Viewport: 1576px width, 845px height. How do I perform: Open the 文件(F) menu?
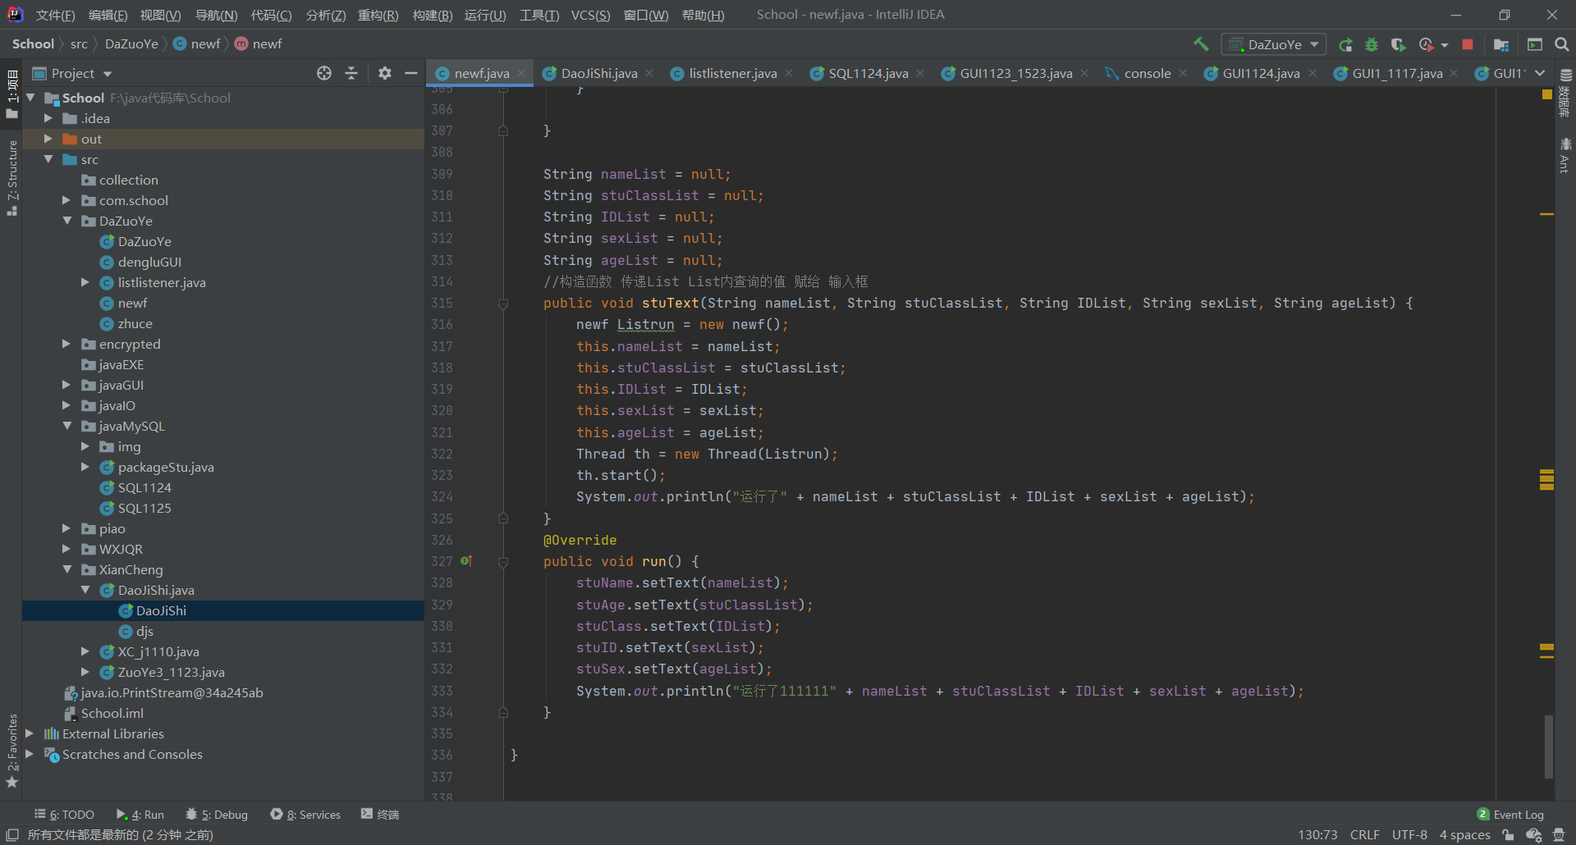pyautogui.click(x=55, y=15)
